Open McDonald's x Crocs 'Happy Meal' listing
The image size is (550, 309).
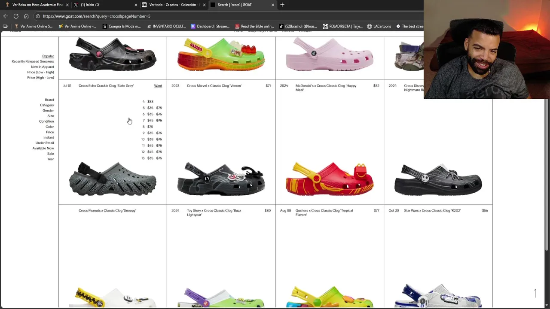(326, 88)
